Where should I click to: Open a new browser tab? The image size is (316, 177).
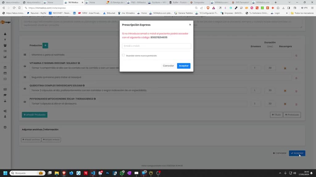tap(276, 2)
